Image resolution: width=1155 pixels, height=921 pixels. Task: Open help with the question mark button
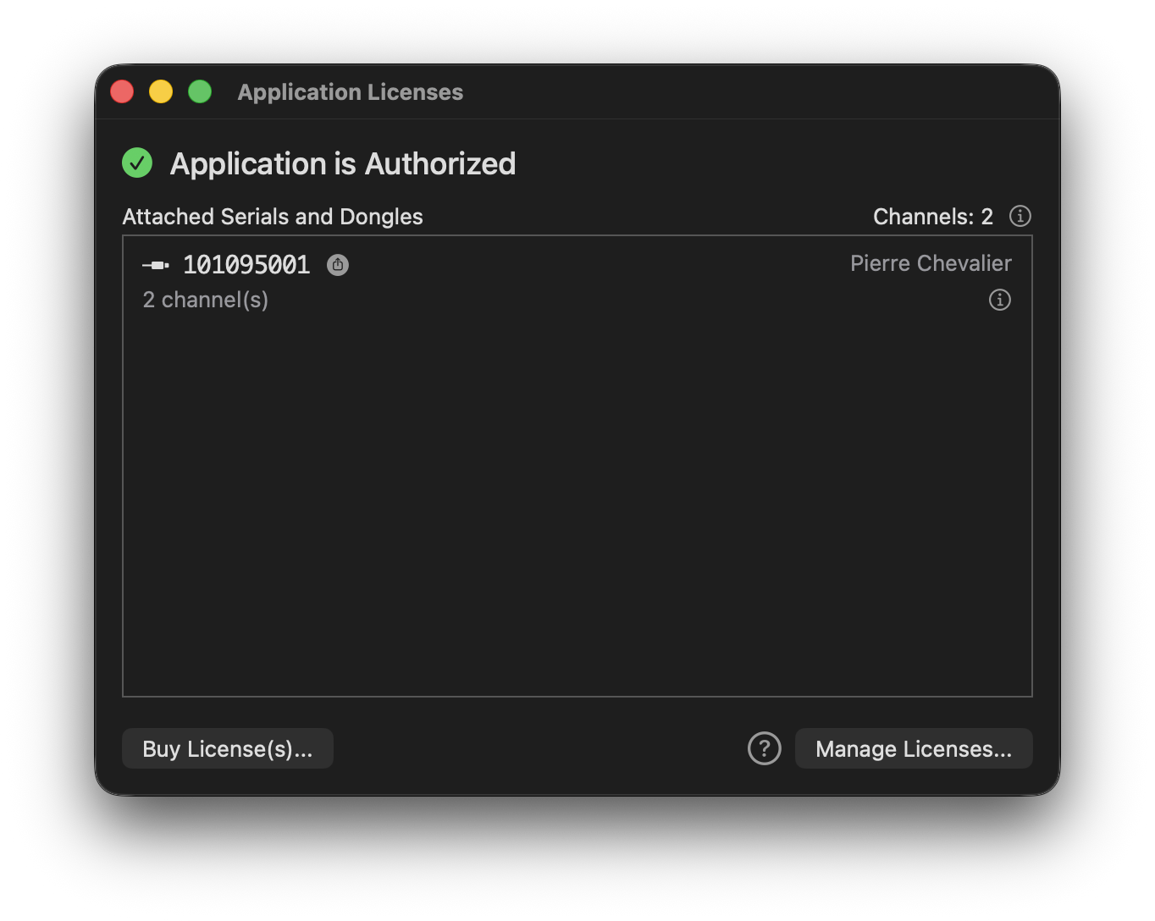[x=765, y=748]
